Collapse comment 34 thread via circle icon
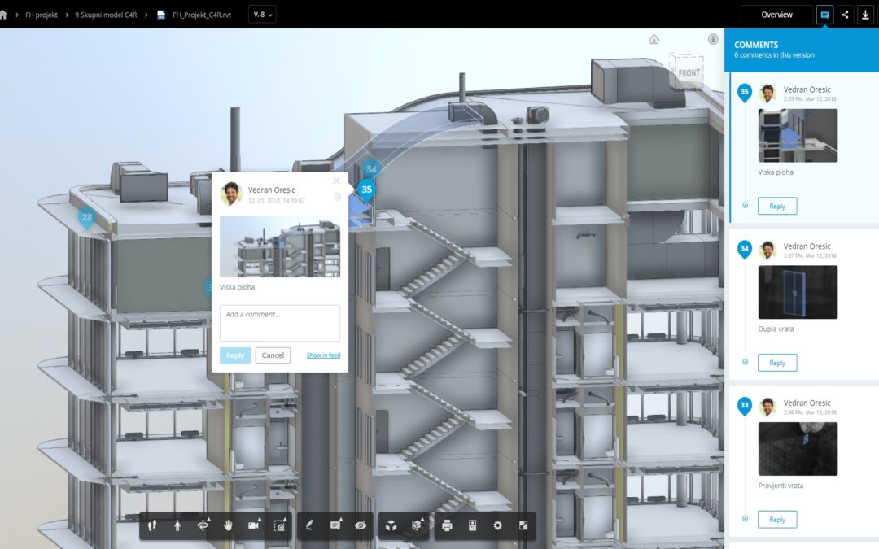 (x=745, y=362)
